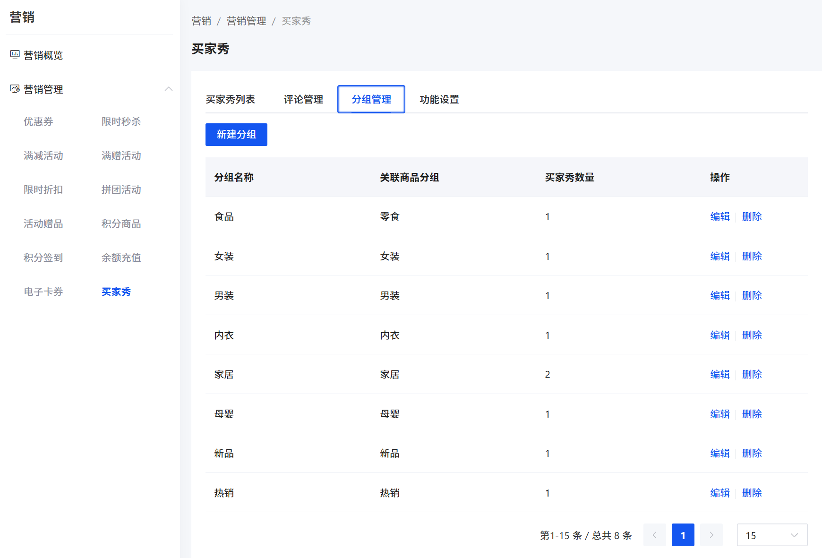
Task: Delete the 热销 group row
Action: pyautogui.click(x=752, y=493)
